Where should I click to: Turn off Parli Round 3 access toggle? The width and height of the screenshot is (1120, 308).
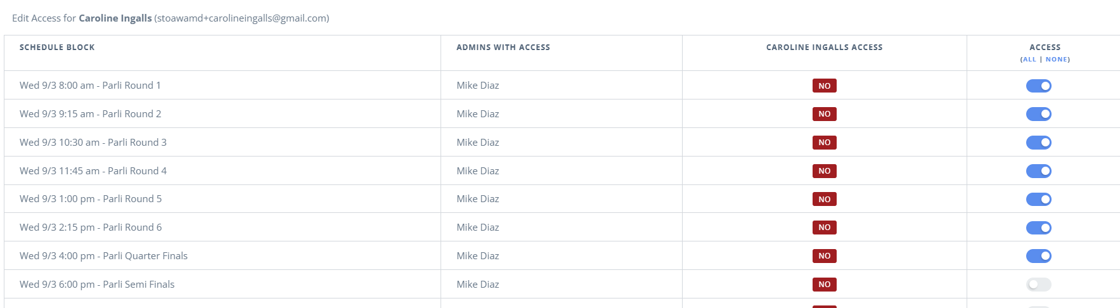pos(1038,143)
